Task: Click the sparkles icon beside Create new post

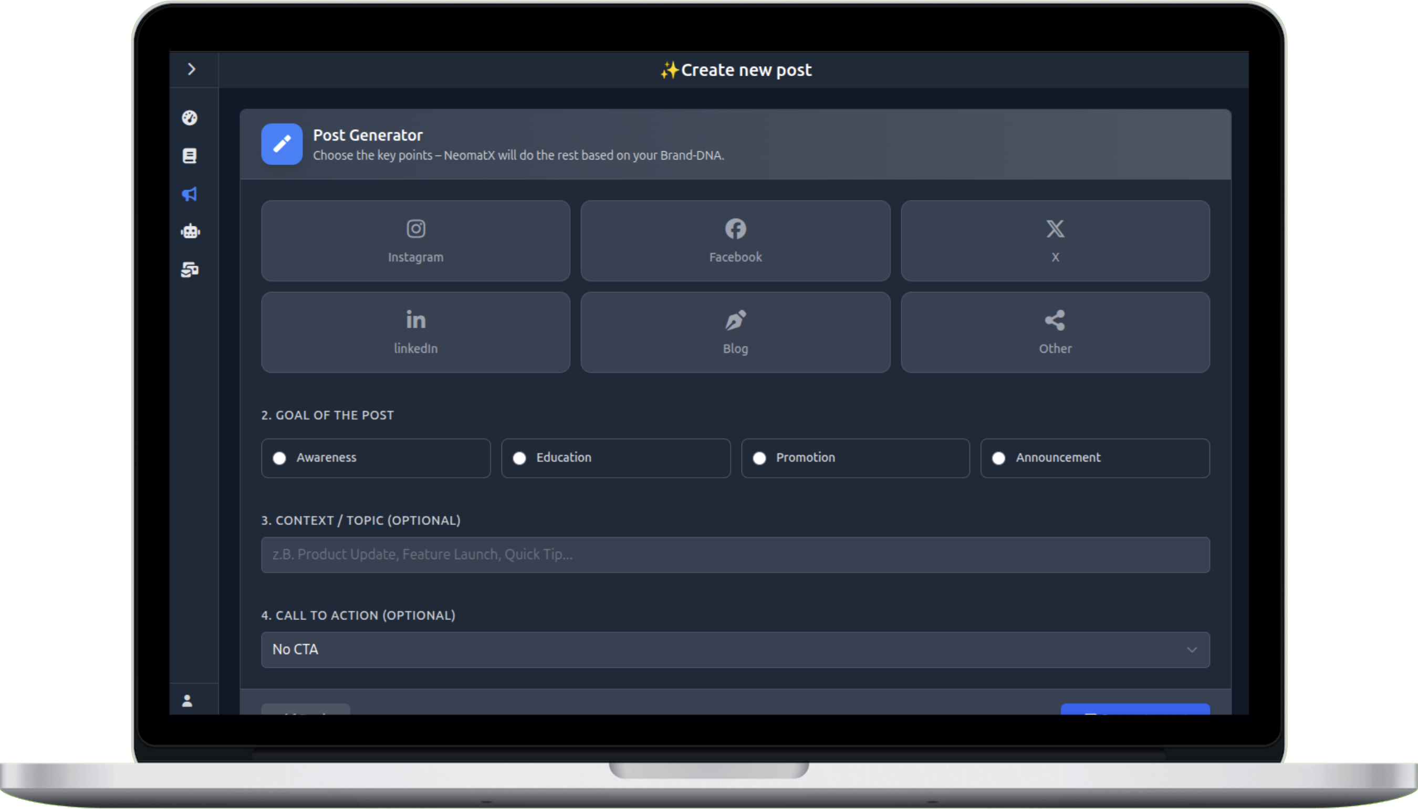Action: 669,69
